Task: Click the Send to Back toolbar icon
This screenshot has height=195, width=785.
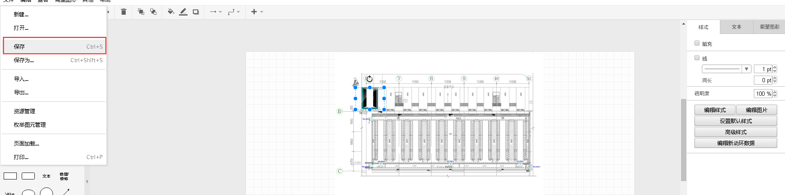Action: point(153,12)
